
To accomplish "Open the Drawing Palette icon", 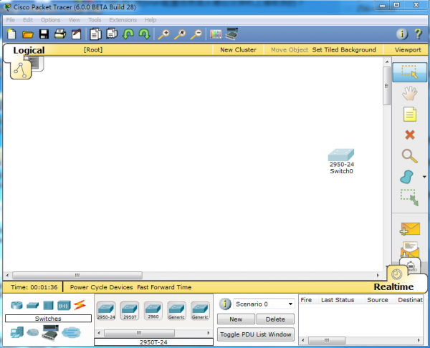I will coord(216,34).
